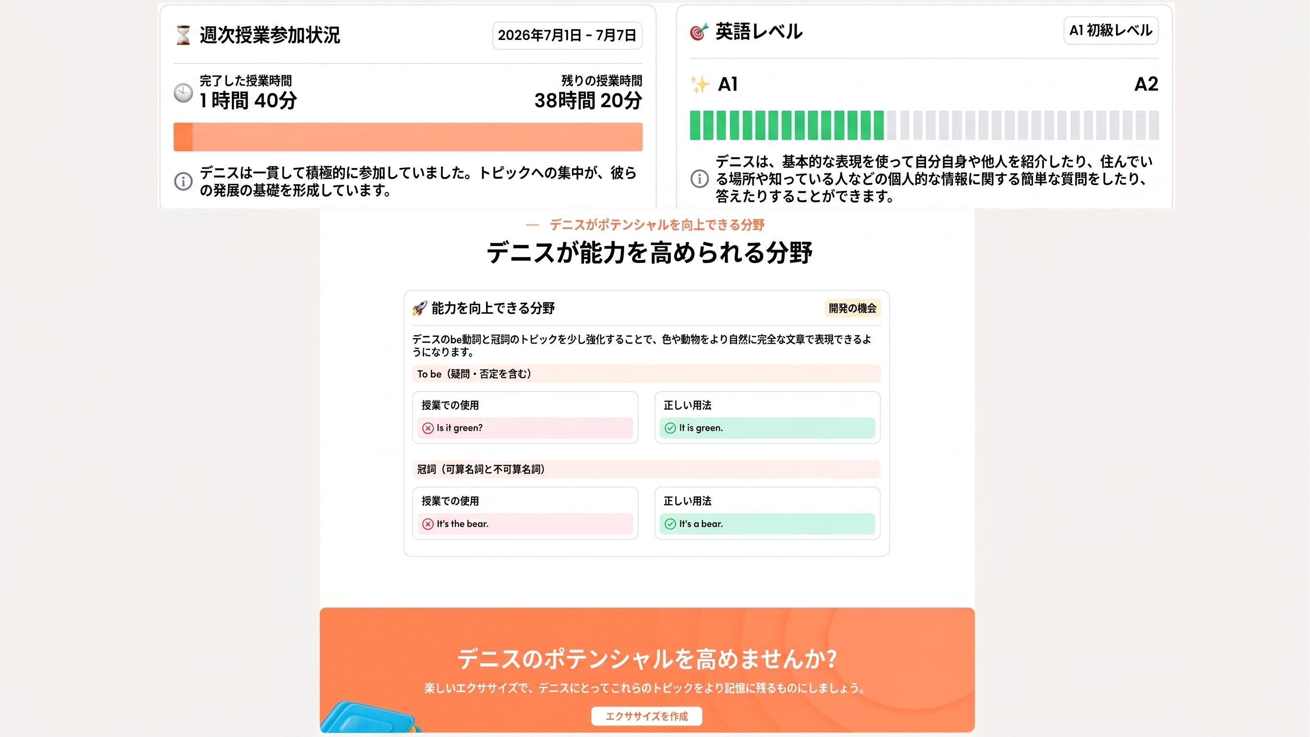1310x737 pixels.
Task: Click the green check icon beside It is green.
Action: 670,428
